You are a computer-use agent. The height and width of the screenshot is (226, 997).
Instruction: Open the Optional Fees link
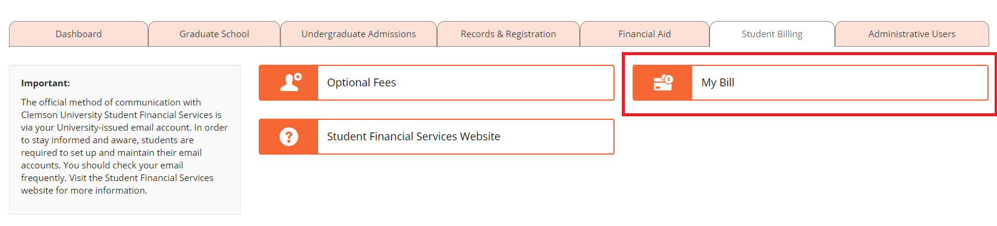click(x=361, y=83)
